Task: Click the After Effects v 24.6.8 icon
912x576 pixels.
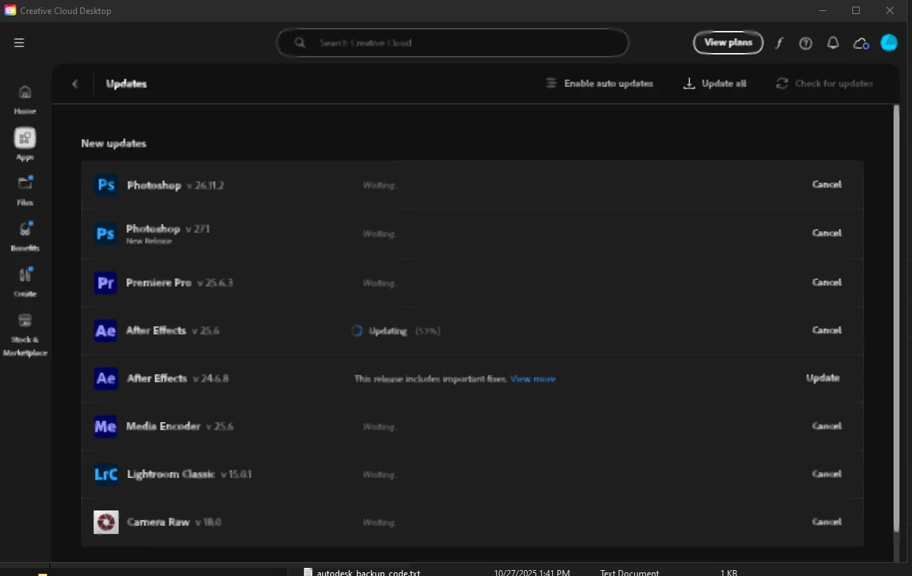Action: point(106,379)
